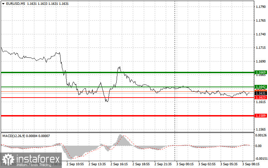
Task: Click the 1.1765 price axis value
Action: pyautogui.click(x=261, y=21)
